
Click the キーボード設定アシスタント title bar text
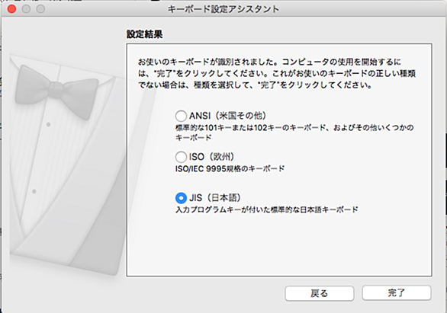tap(223, 9)
